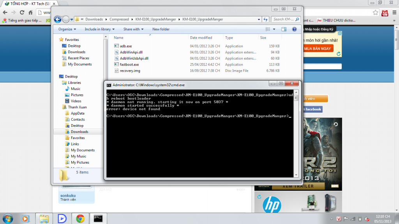Click Compressed in the address breadcrumb
This screenshot has width=399, height=224.
tap(119, 19)
